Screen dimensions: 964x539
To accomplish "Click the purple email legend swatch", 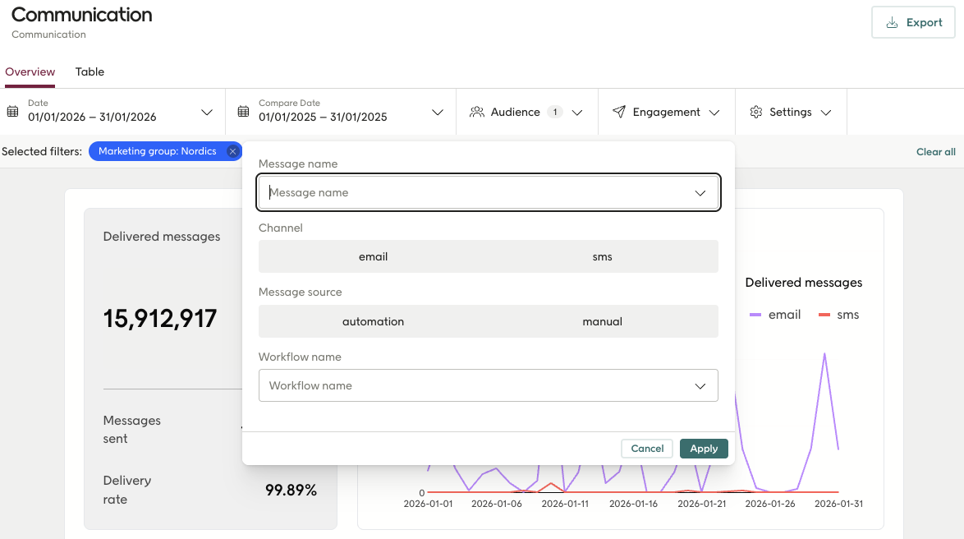I will (755, 315).
